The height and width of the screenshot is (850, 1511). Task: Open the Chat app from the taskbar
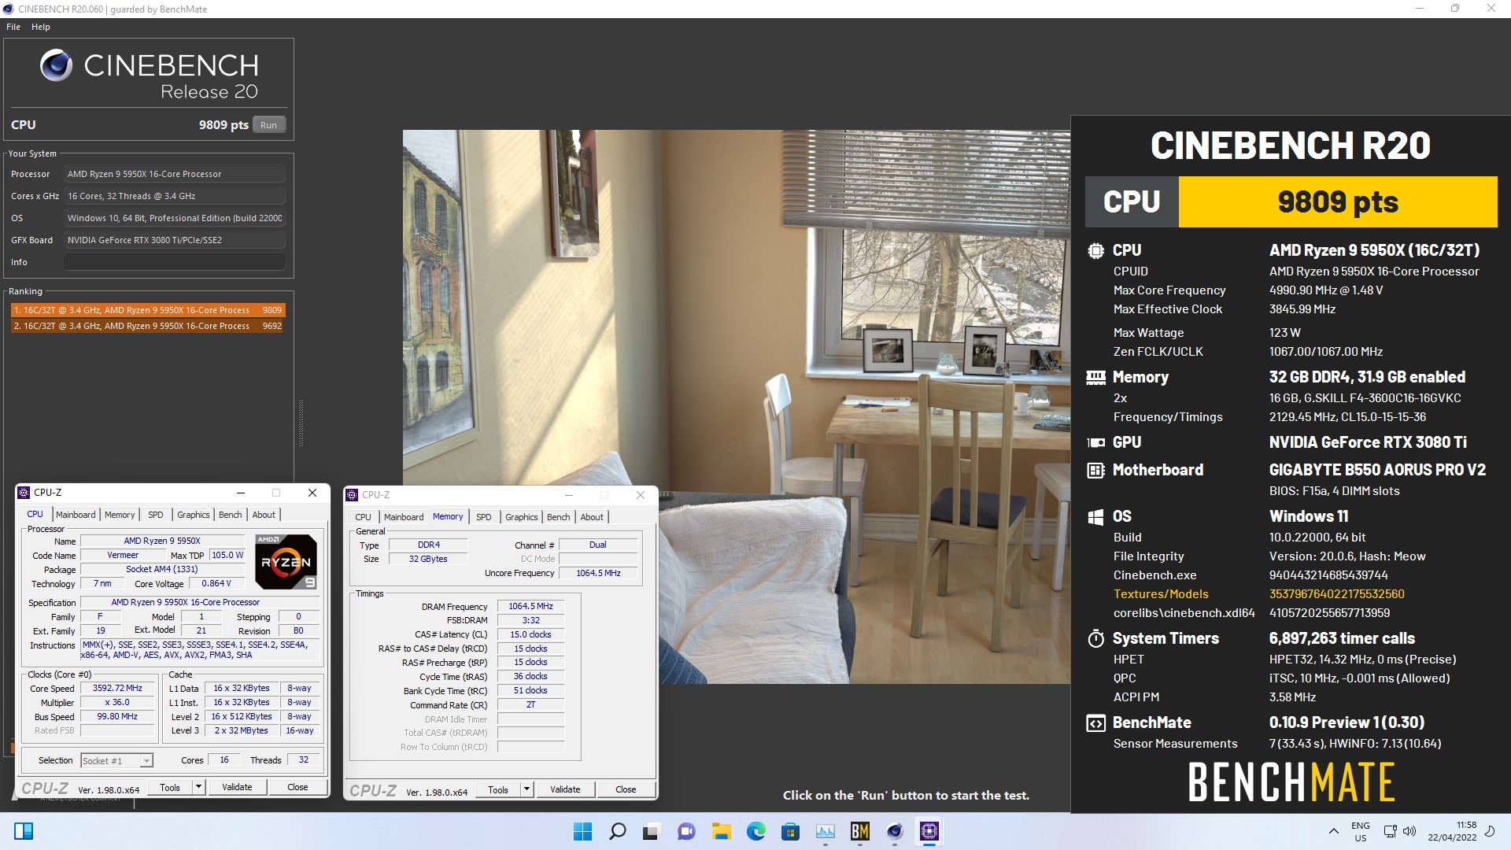[686, 831]
